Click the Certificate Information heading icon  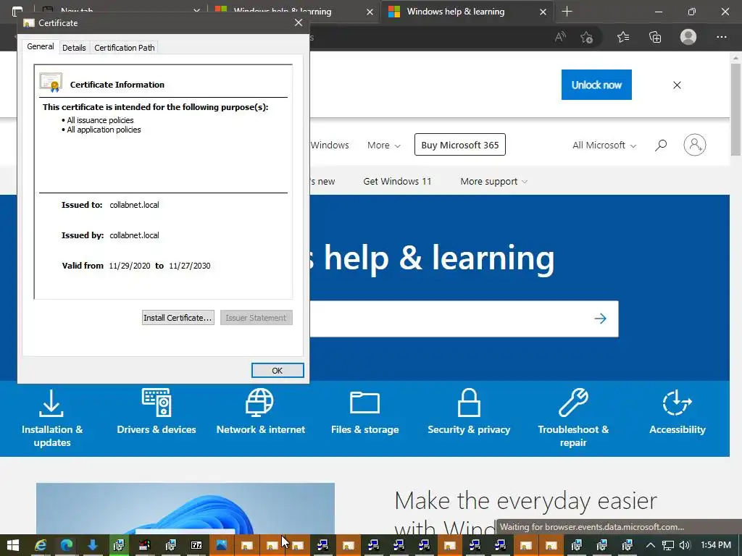point(51,83)
